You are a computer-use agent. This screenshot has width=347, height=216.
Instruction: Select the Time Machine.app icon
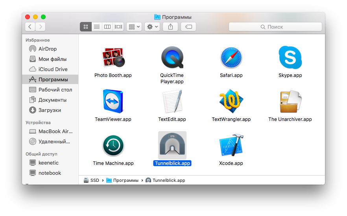[x=113, y=145]
